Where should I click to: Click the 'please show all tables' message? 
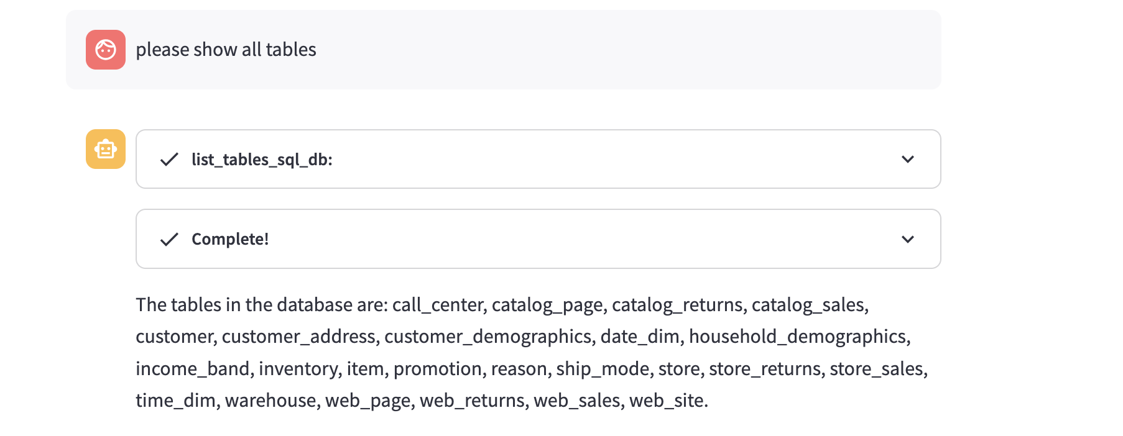pos(226,50)
